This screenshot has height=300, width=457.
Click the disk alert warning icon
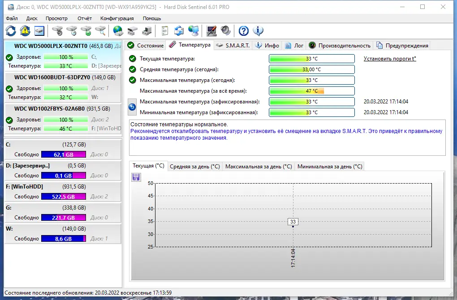pos(24,30)
